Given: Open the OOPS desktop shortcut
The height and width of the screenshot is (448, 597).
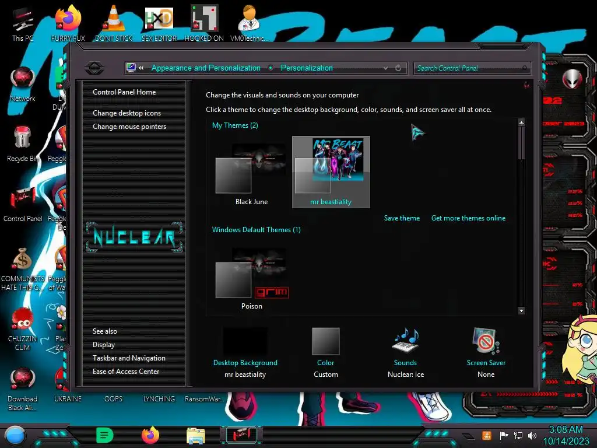Looking at the screenshot, I should tap(114, 398).
